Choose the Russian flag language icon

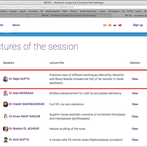pos(115,25)
